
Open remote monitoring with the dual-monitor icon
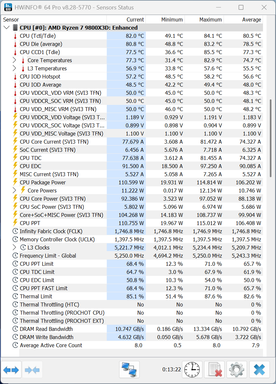[x=129, y=369]
